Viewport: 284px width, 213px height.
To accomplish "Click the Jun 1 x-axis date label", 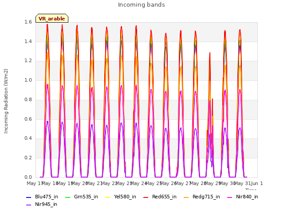I will pyautogui.click(x=257, y=183).
